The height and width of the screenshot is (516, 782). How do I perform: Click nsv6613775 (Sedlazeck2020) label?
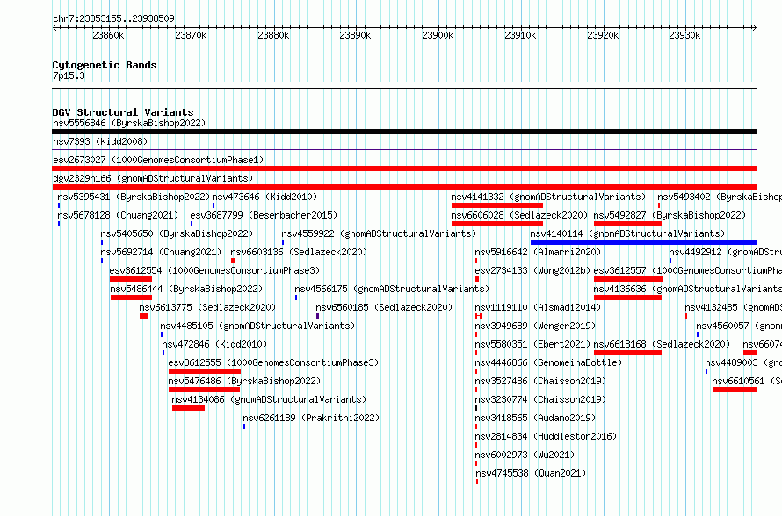tap(207, 307)
